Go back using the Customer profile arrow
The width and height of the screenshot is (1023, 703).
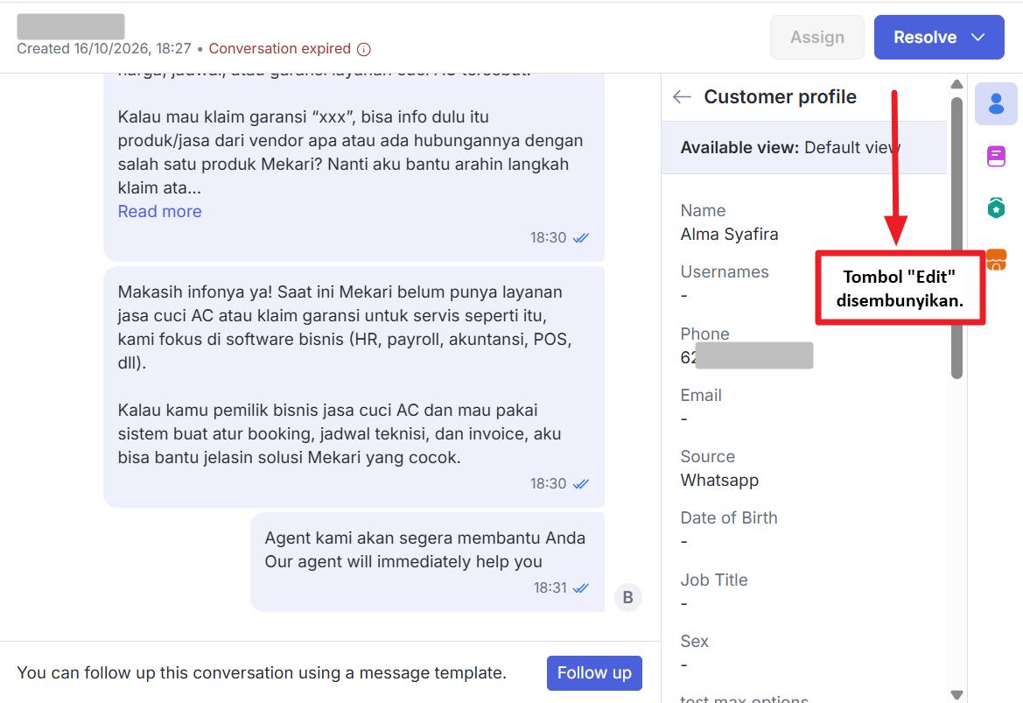(682, 97)
